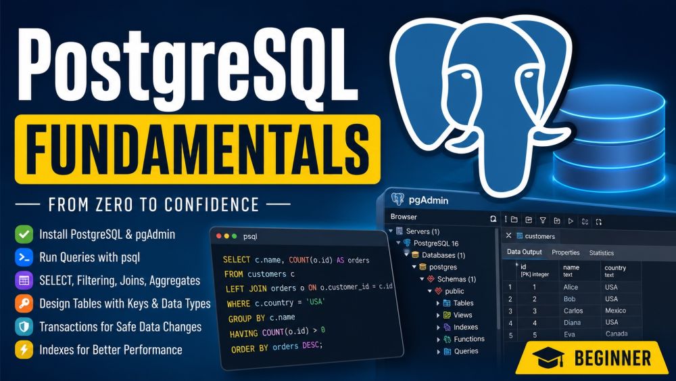Image resolution: width=676 pixels, height=381 pixels.
Task: Click the orange key icon
Action: pos(24,303)
